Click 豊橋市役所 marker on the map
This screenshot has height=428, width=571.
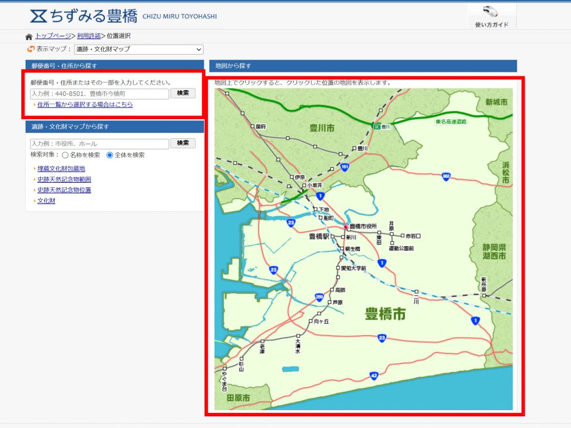(346, 227)
